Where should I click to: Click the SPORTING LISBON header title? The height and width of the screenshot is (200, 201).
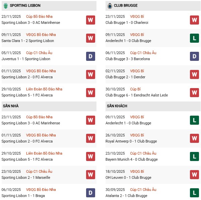(25, 5)
